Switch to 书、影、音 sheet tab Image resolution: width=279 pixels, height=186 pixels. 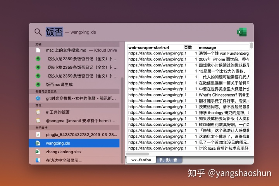click(168, 160)
